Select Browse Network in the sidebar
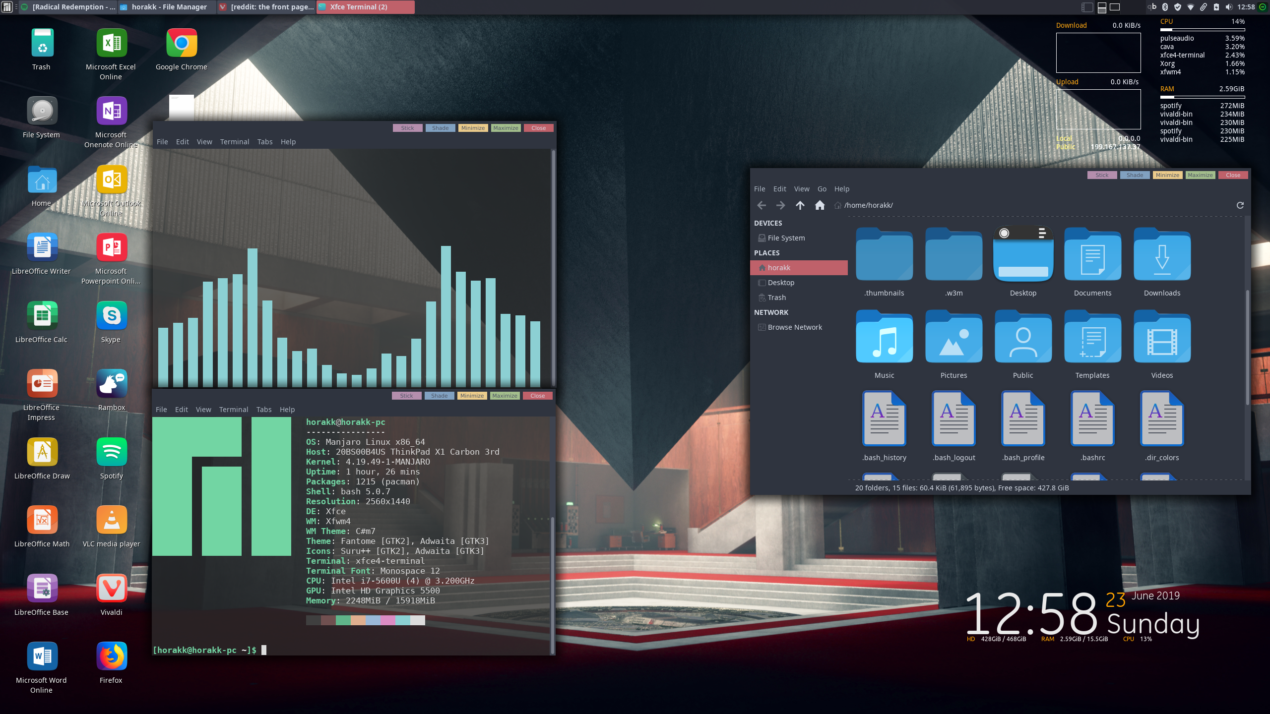This screenshot has width=1270, height=714. 795,327
